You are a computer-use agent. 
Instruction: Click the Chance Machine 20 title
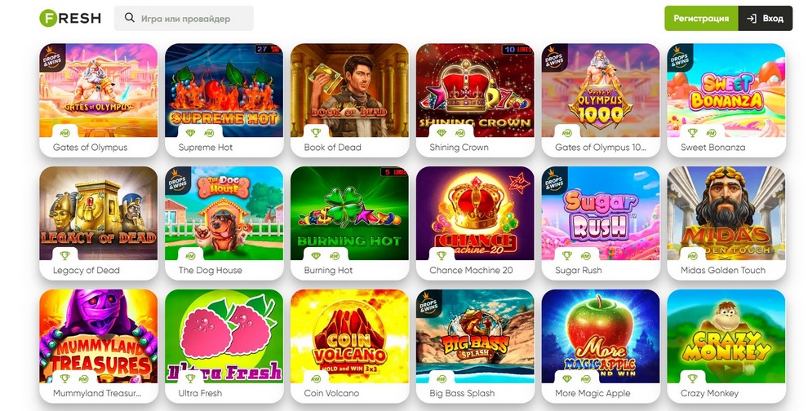(471, 270)
